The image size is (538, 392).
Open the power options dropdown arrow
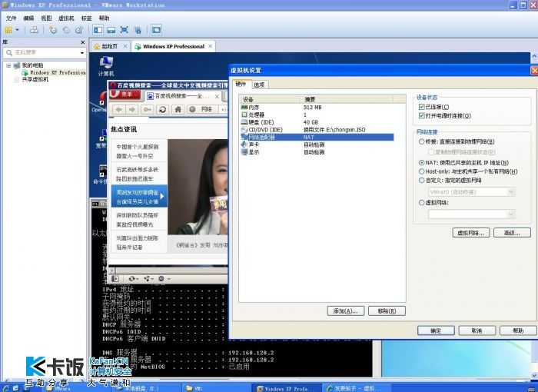[17, 30]
